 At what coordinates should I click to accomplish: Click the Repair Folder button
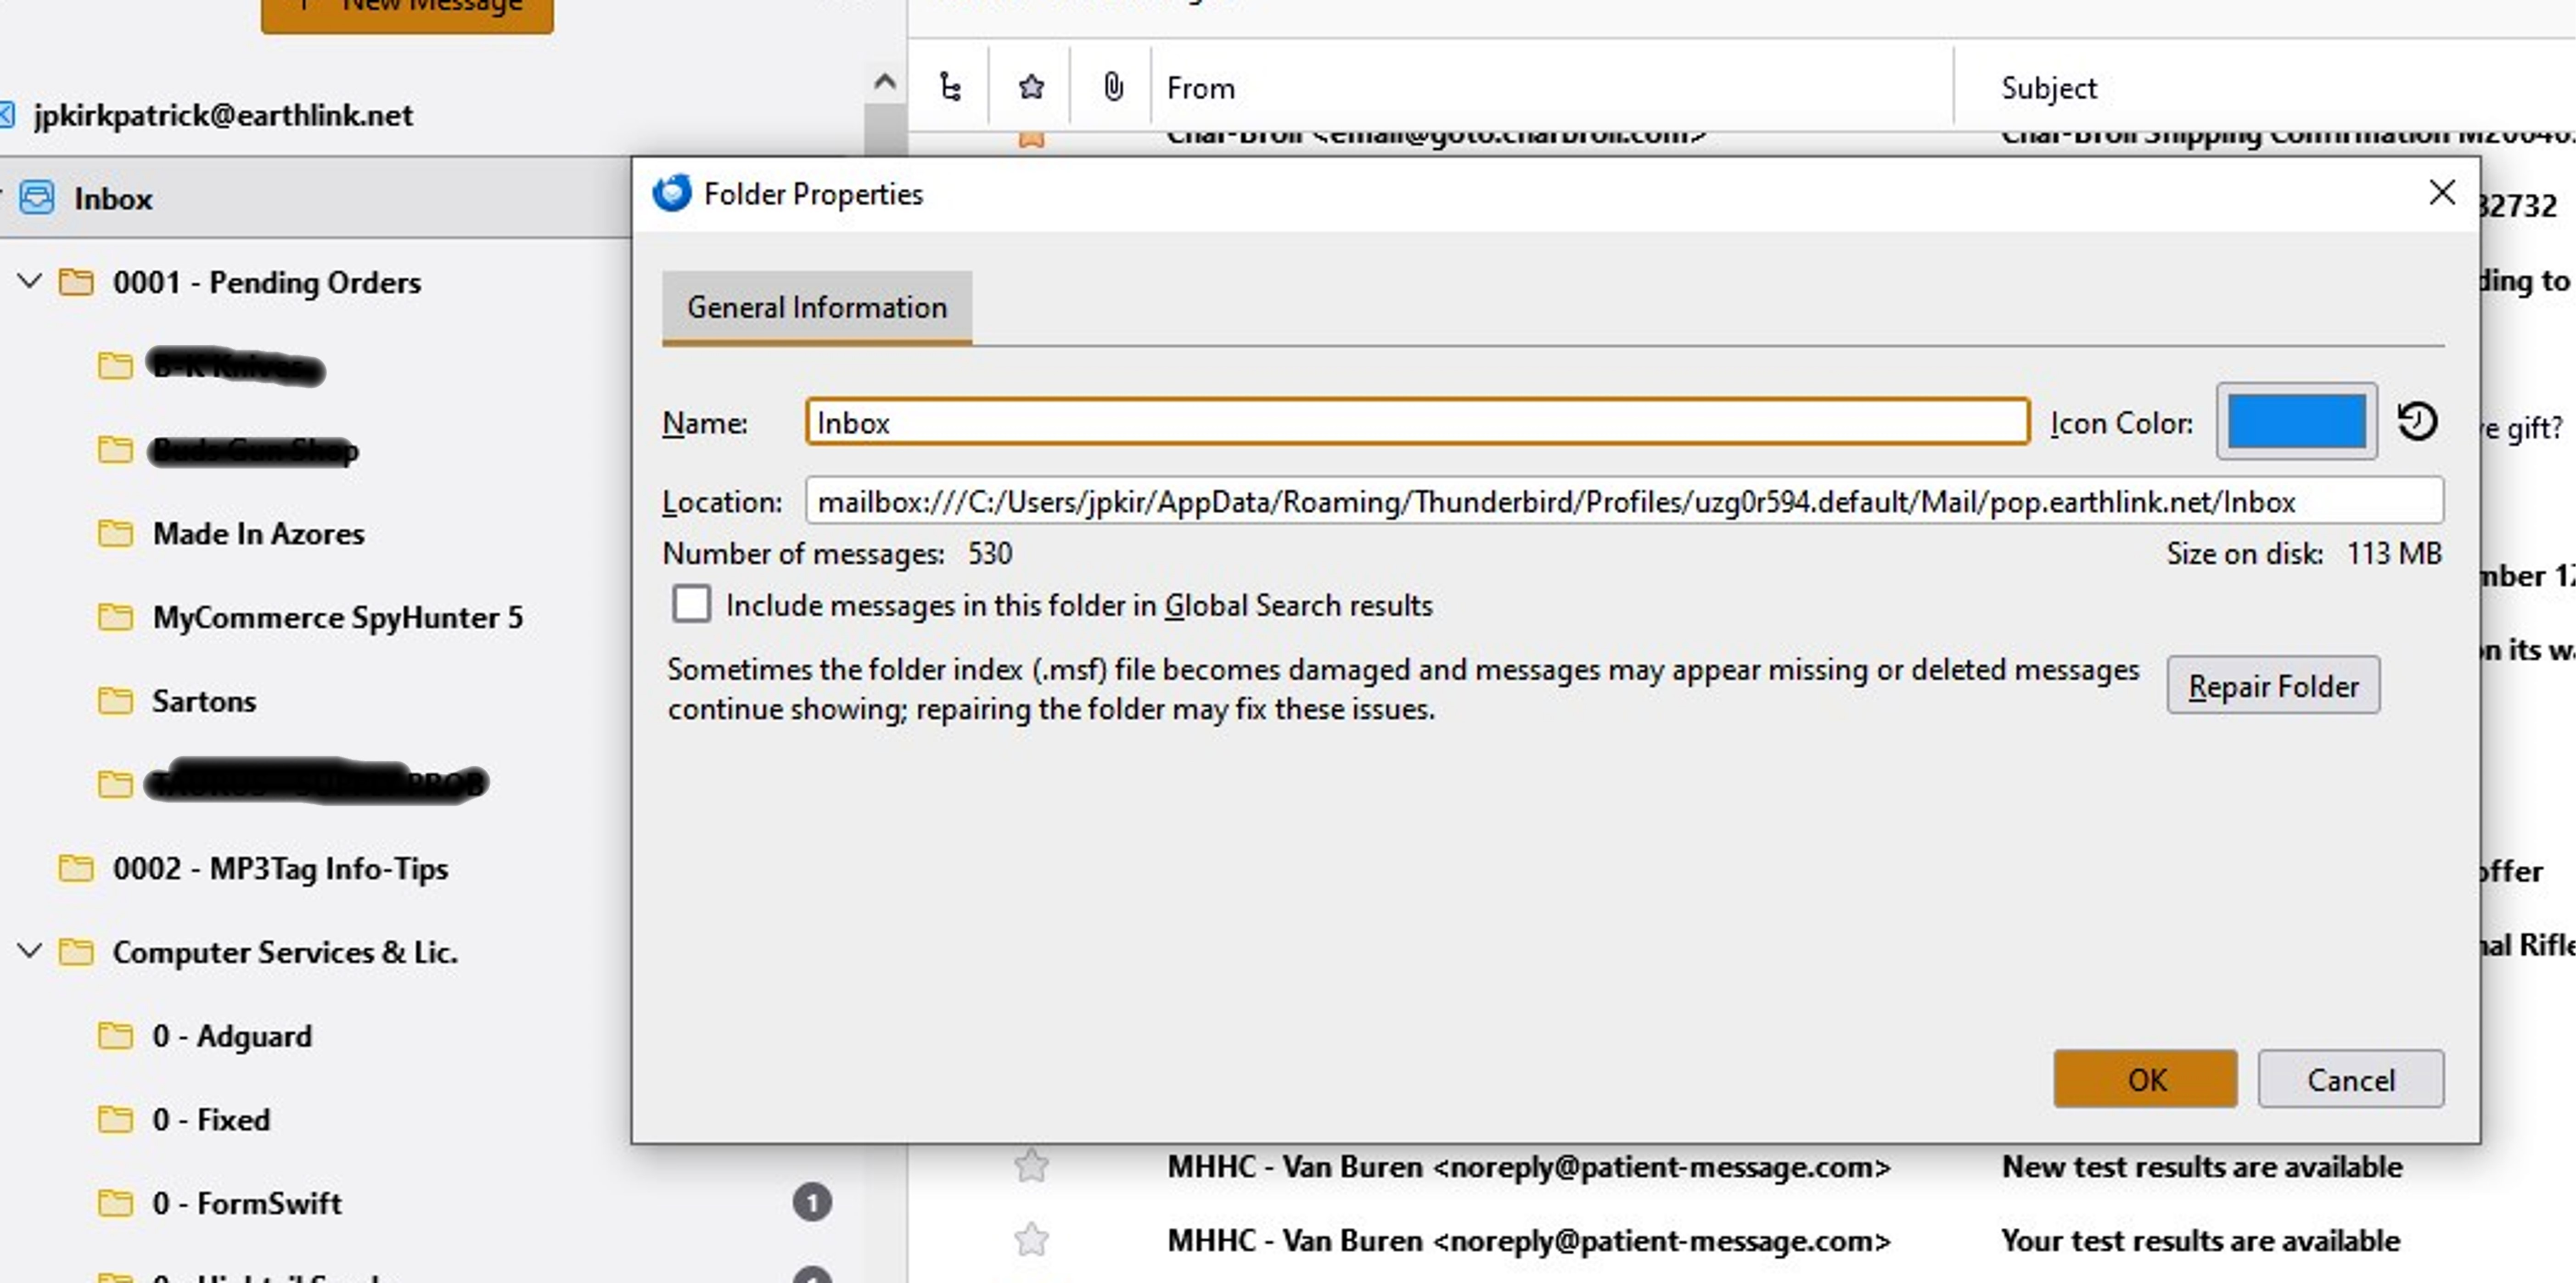coord(2272,686)
